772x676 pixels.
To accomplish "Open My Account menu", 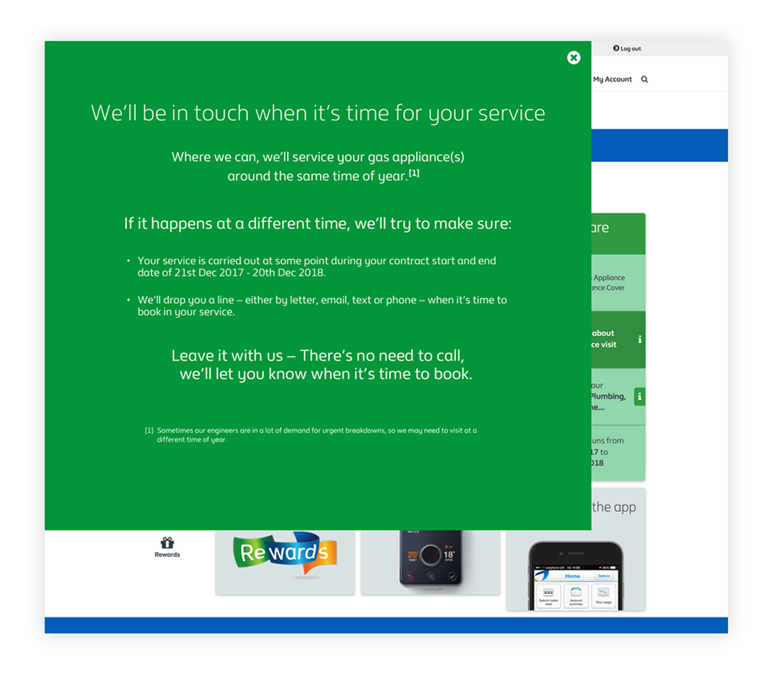I will tap(612, 79).
